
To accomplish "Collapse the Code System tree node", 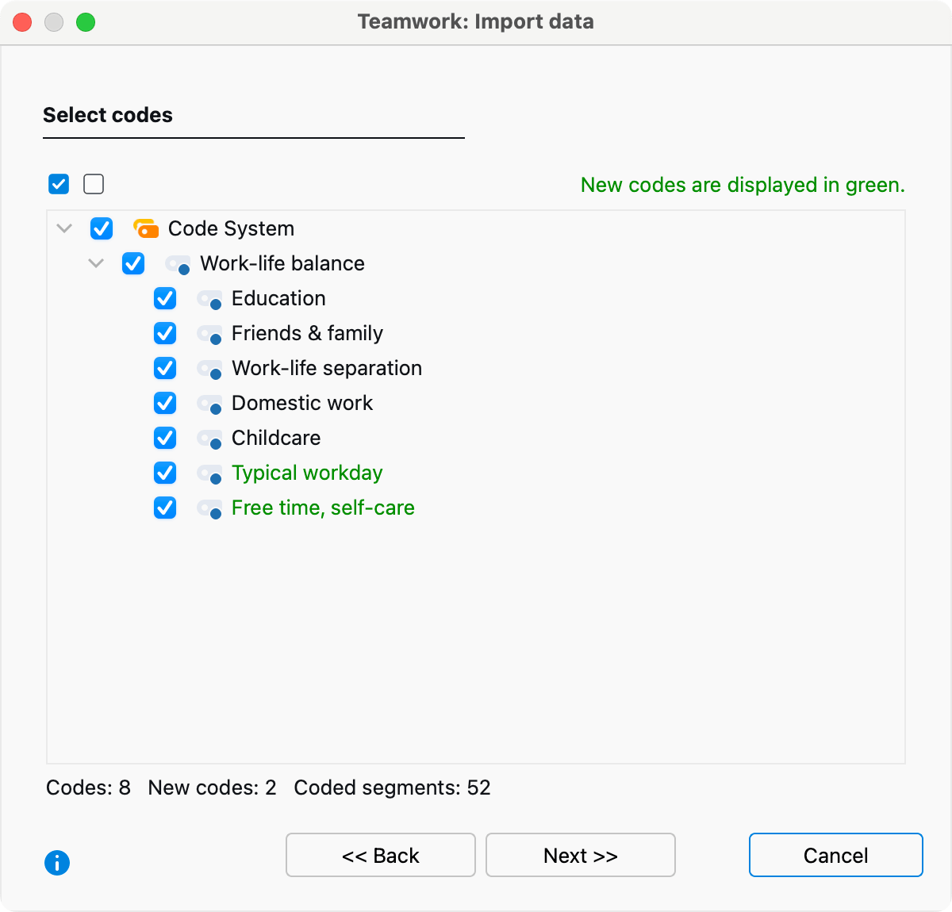I will pos(65,228).
